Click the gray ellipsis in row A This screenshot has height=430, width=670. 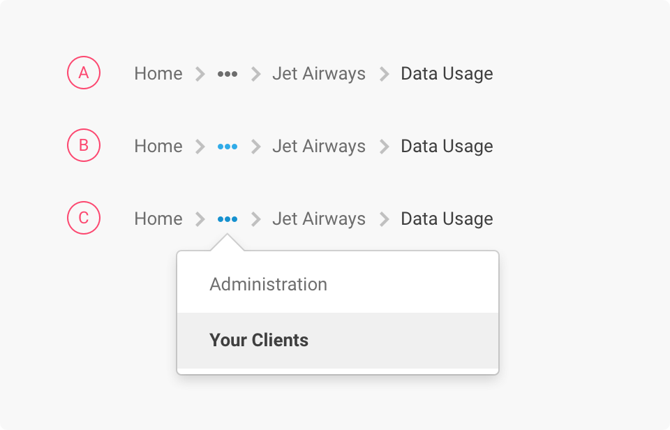click(228, 74)
